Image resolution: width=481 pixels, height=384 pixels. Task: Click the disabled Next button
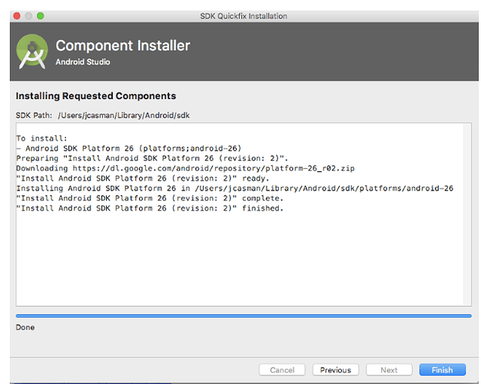(389, 370)
